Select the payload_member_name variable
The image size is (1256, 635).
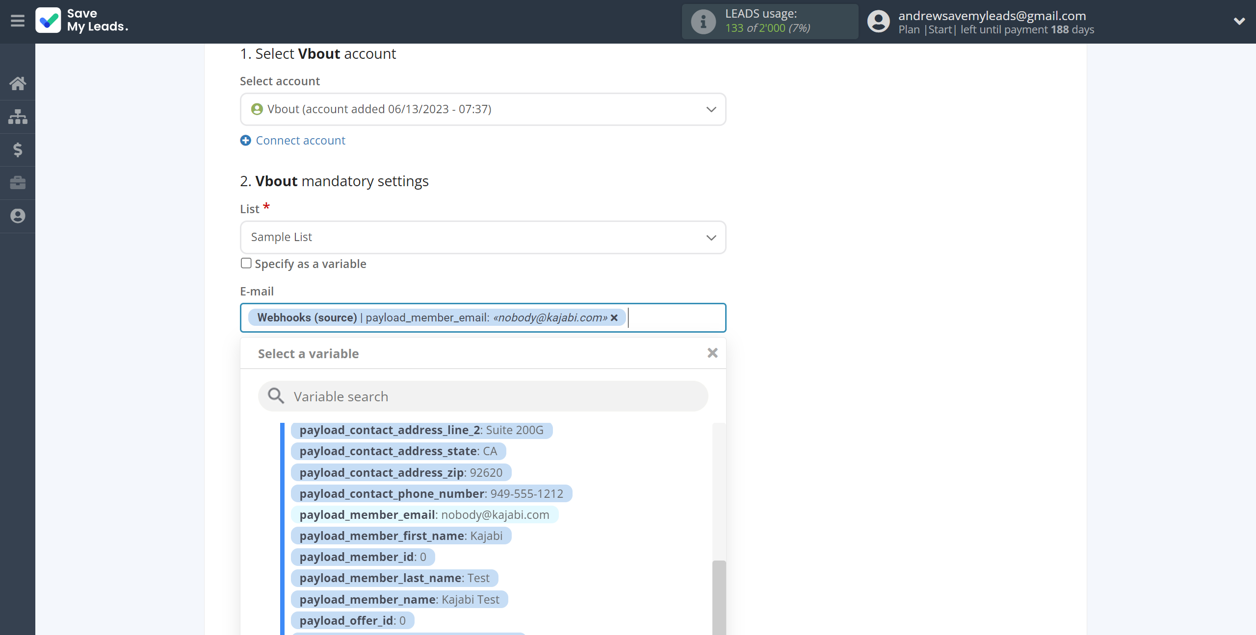pos(399,600)
